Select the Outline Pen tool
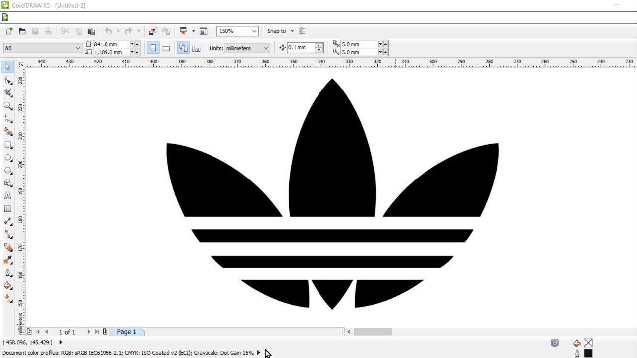 [x=8, y=273]
